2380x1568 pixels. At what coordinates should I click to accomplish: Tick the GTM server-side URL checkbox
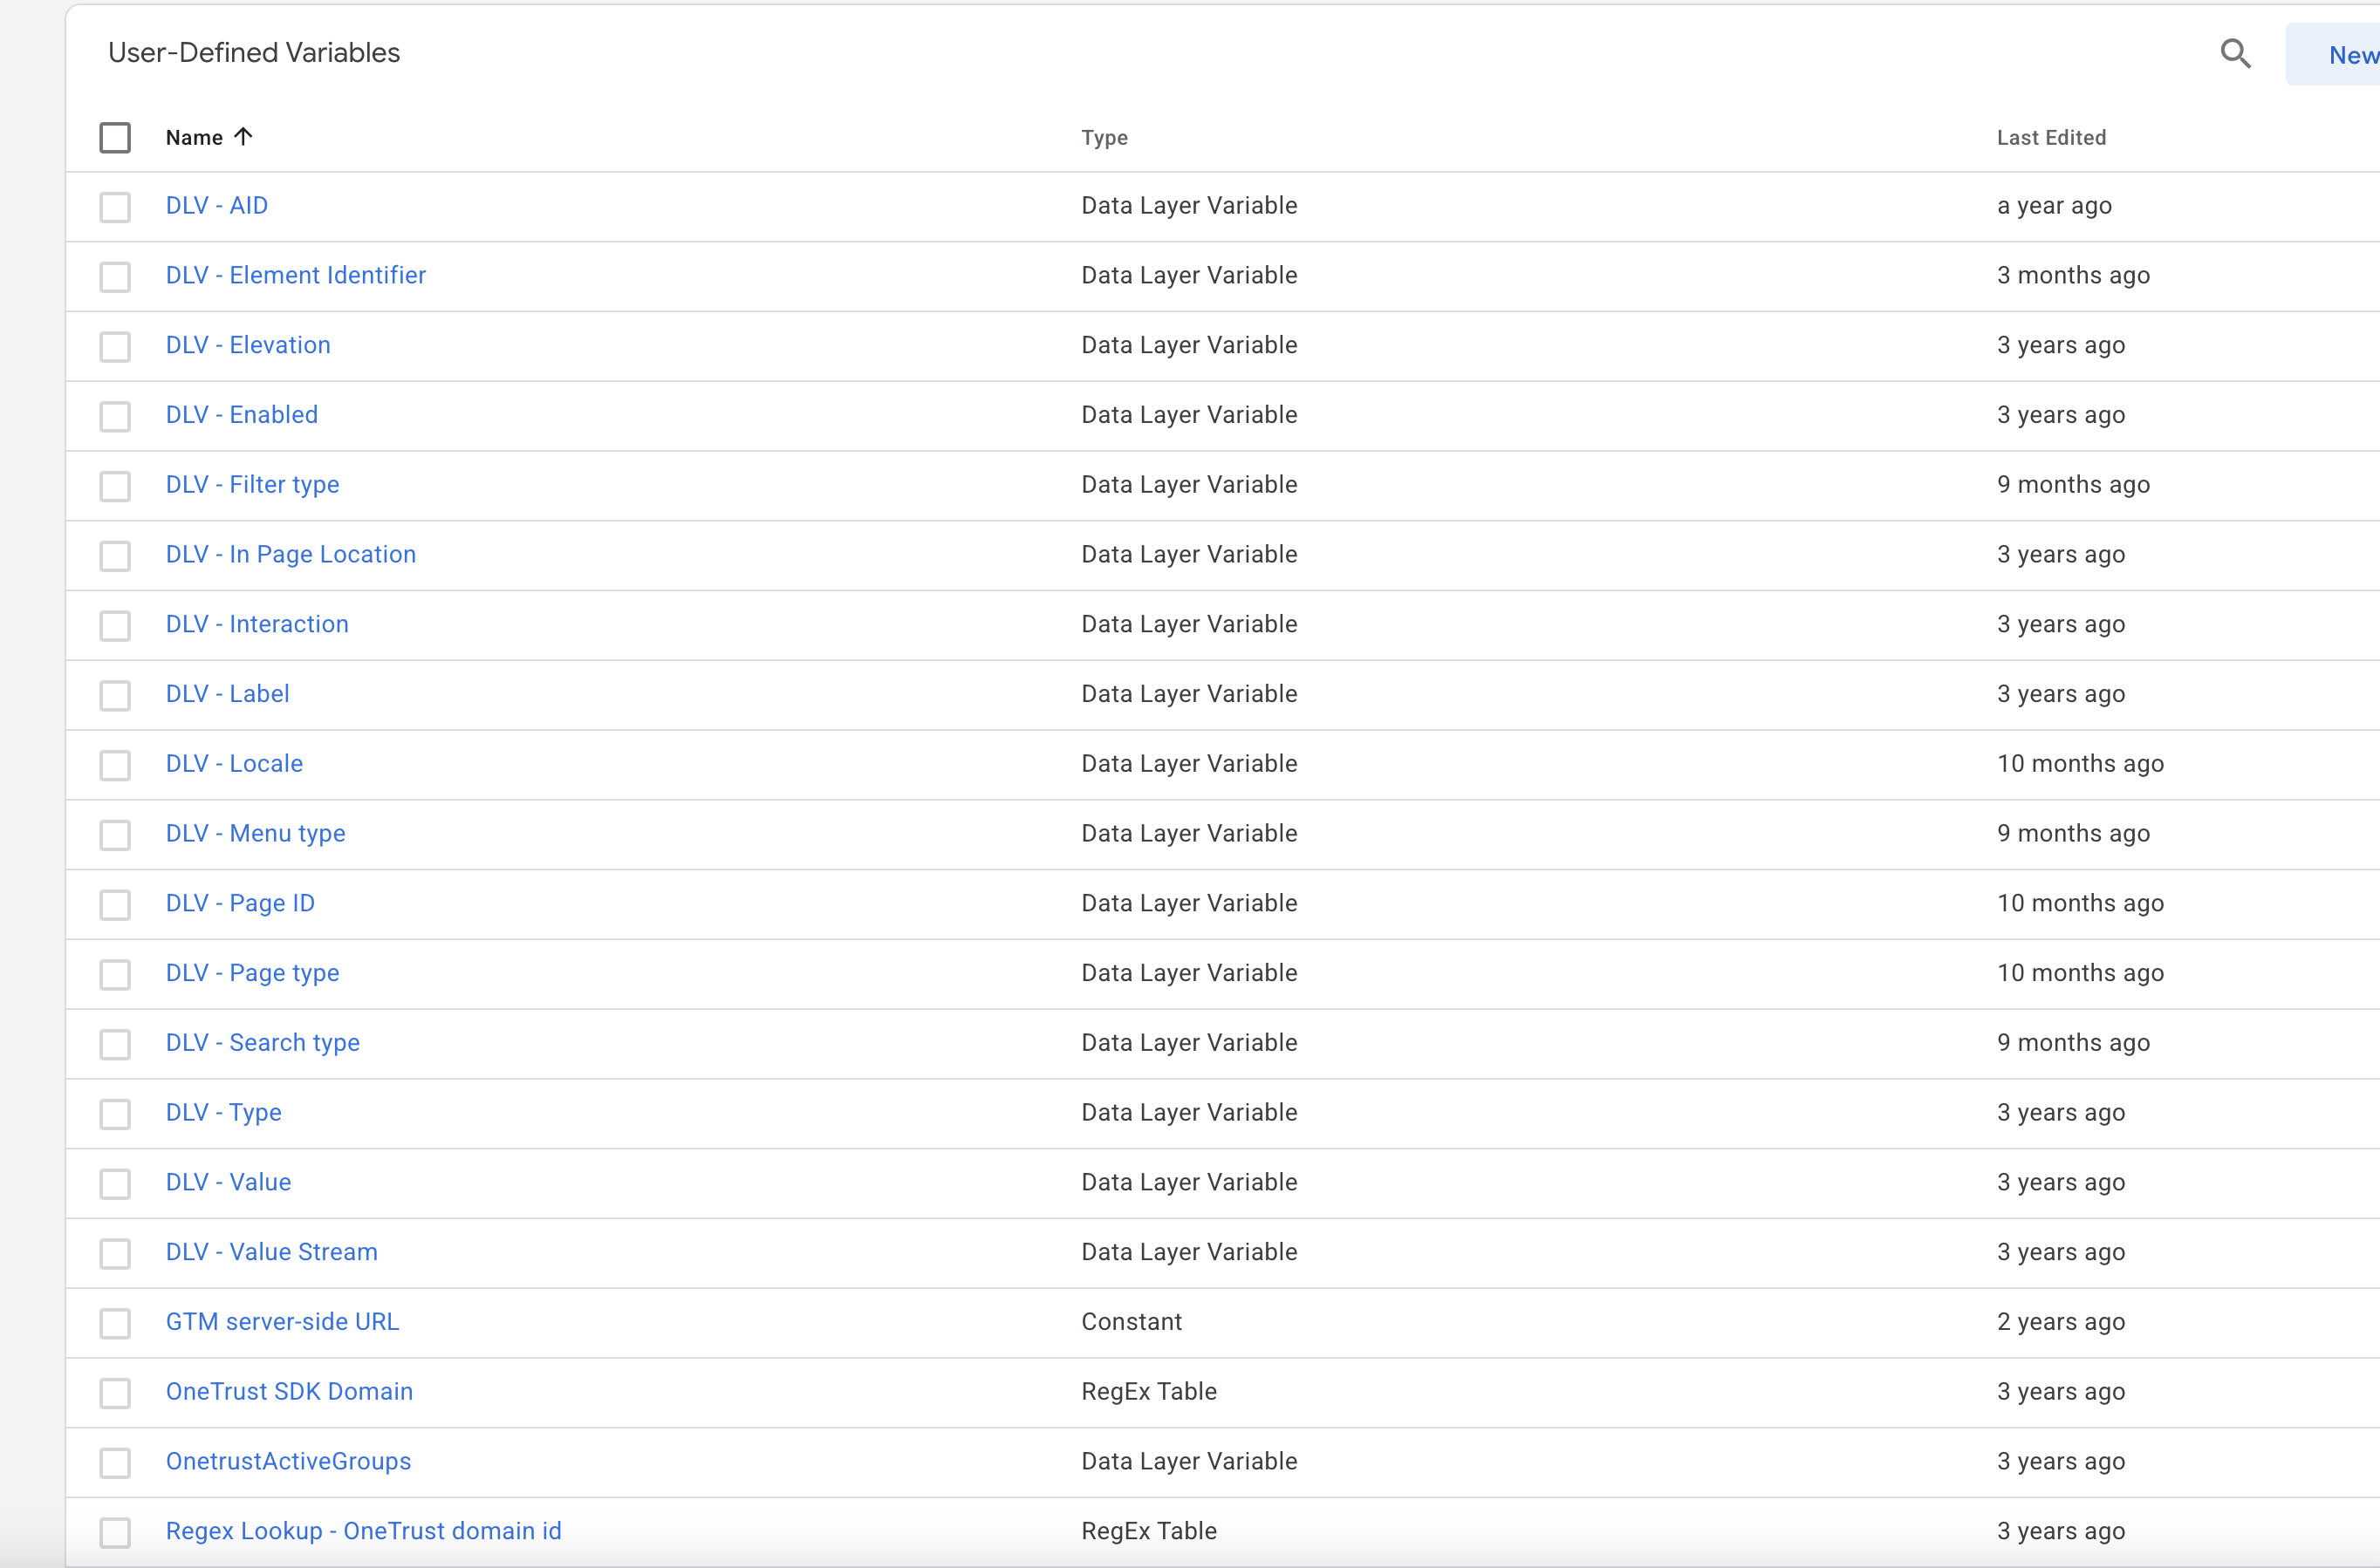pyautogui.click(x=115, y=1323)
